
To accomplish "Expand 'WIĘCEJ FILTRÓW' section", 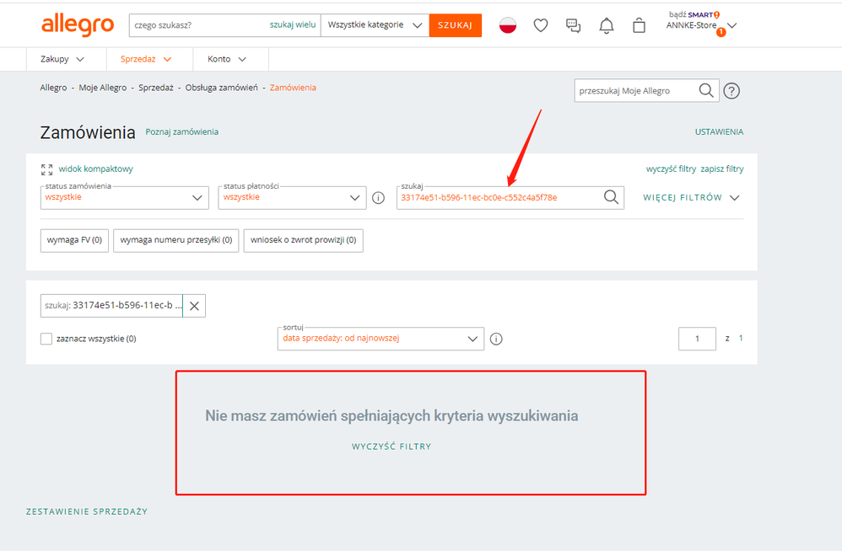I will click(691, 197).
